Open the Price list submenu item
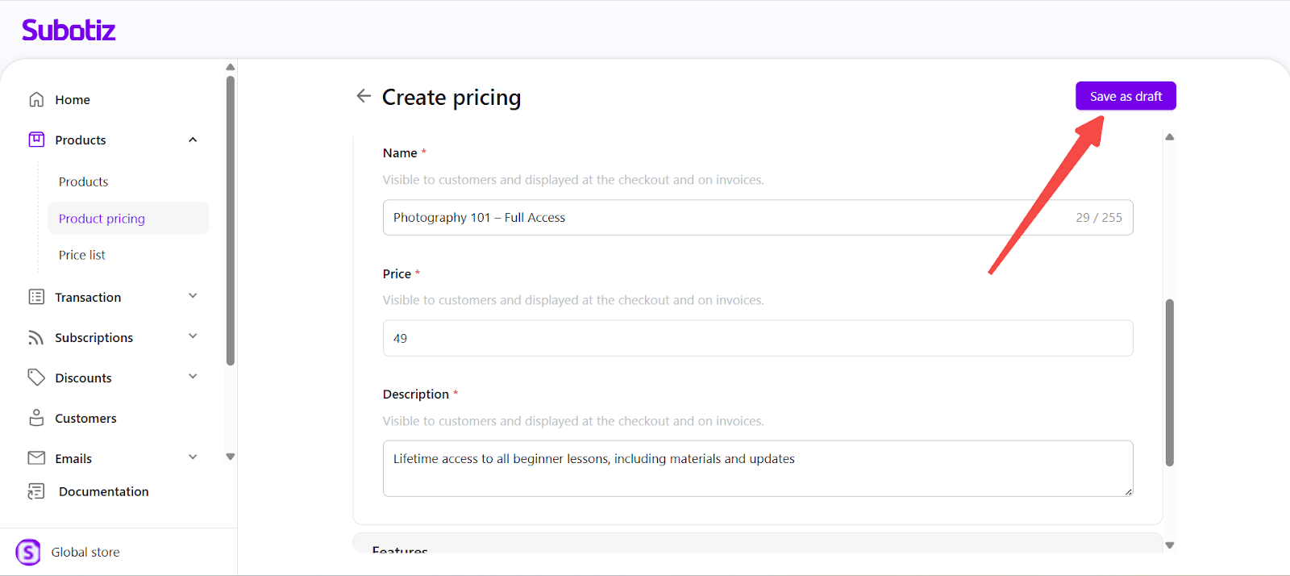This screenshot has height=576, width=1290. [82, 255]
